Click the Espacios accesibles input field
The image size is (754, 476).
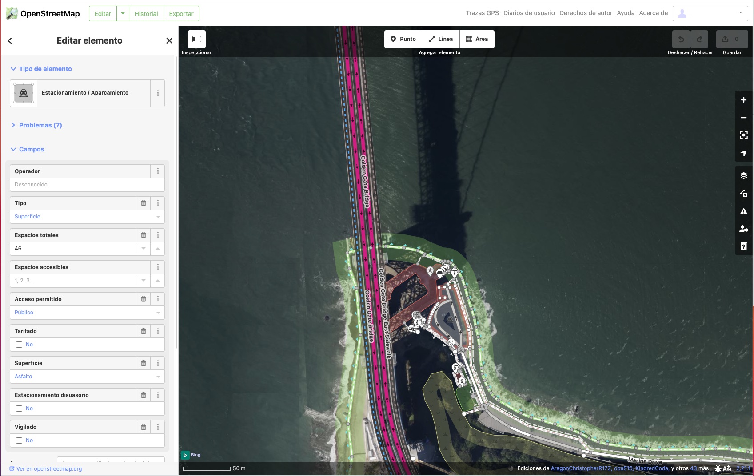pyautogui.click(x=73, y=281)
